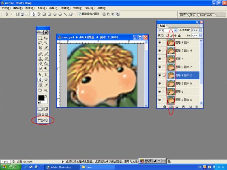Select the Eyedropper tool

(46, 85)
